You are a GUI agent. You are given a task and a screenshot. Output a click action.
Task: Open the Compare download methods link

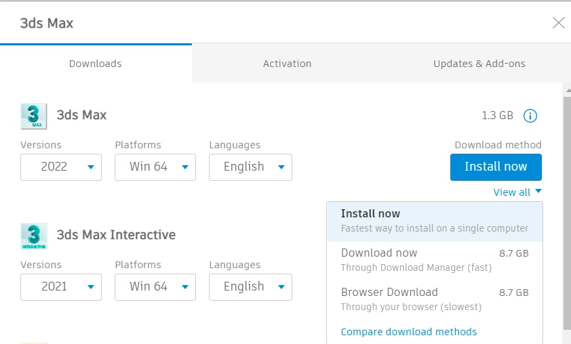409,332
